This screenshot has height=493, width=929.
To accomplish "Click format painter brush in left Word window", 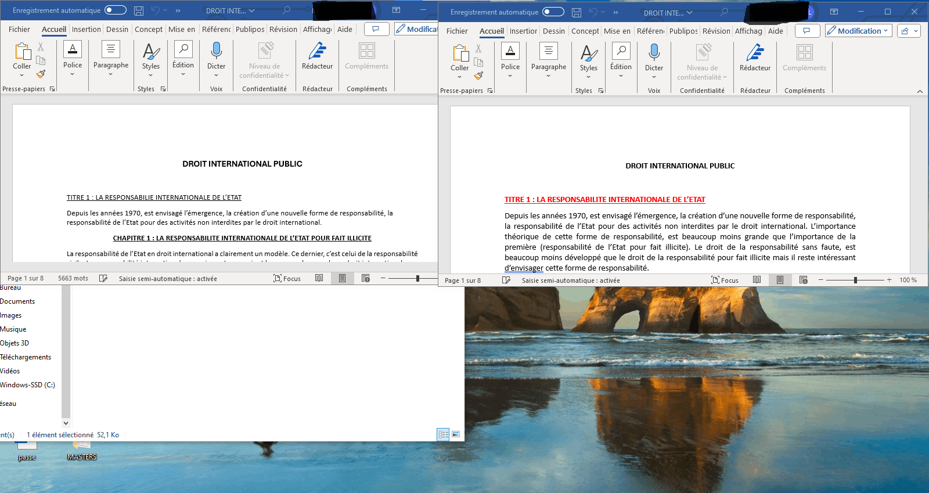I will coord(41,74).
